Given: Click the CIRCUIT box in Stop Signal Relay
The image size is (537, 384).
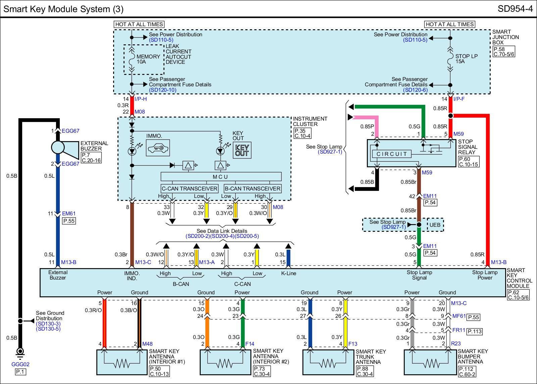Looking at the screenshot, I should 391,154.
